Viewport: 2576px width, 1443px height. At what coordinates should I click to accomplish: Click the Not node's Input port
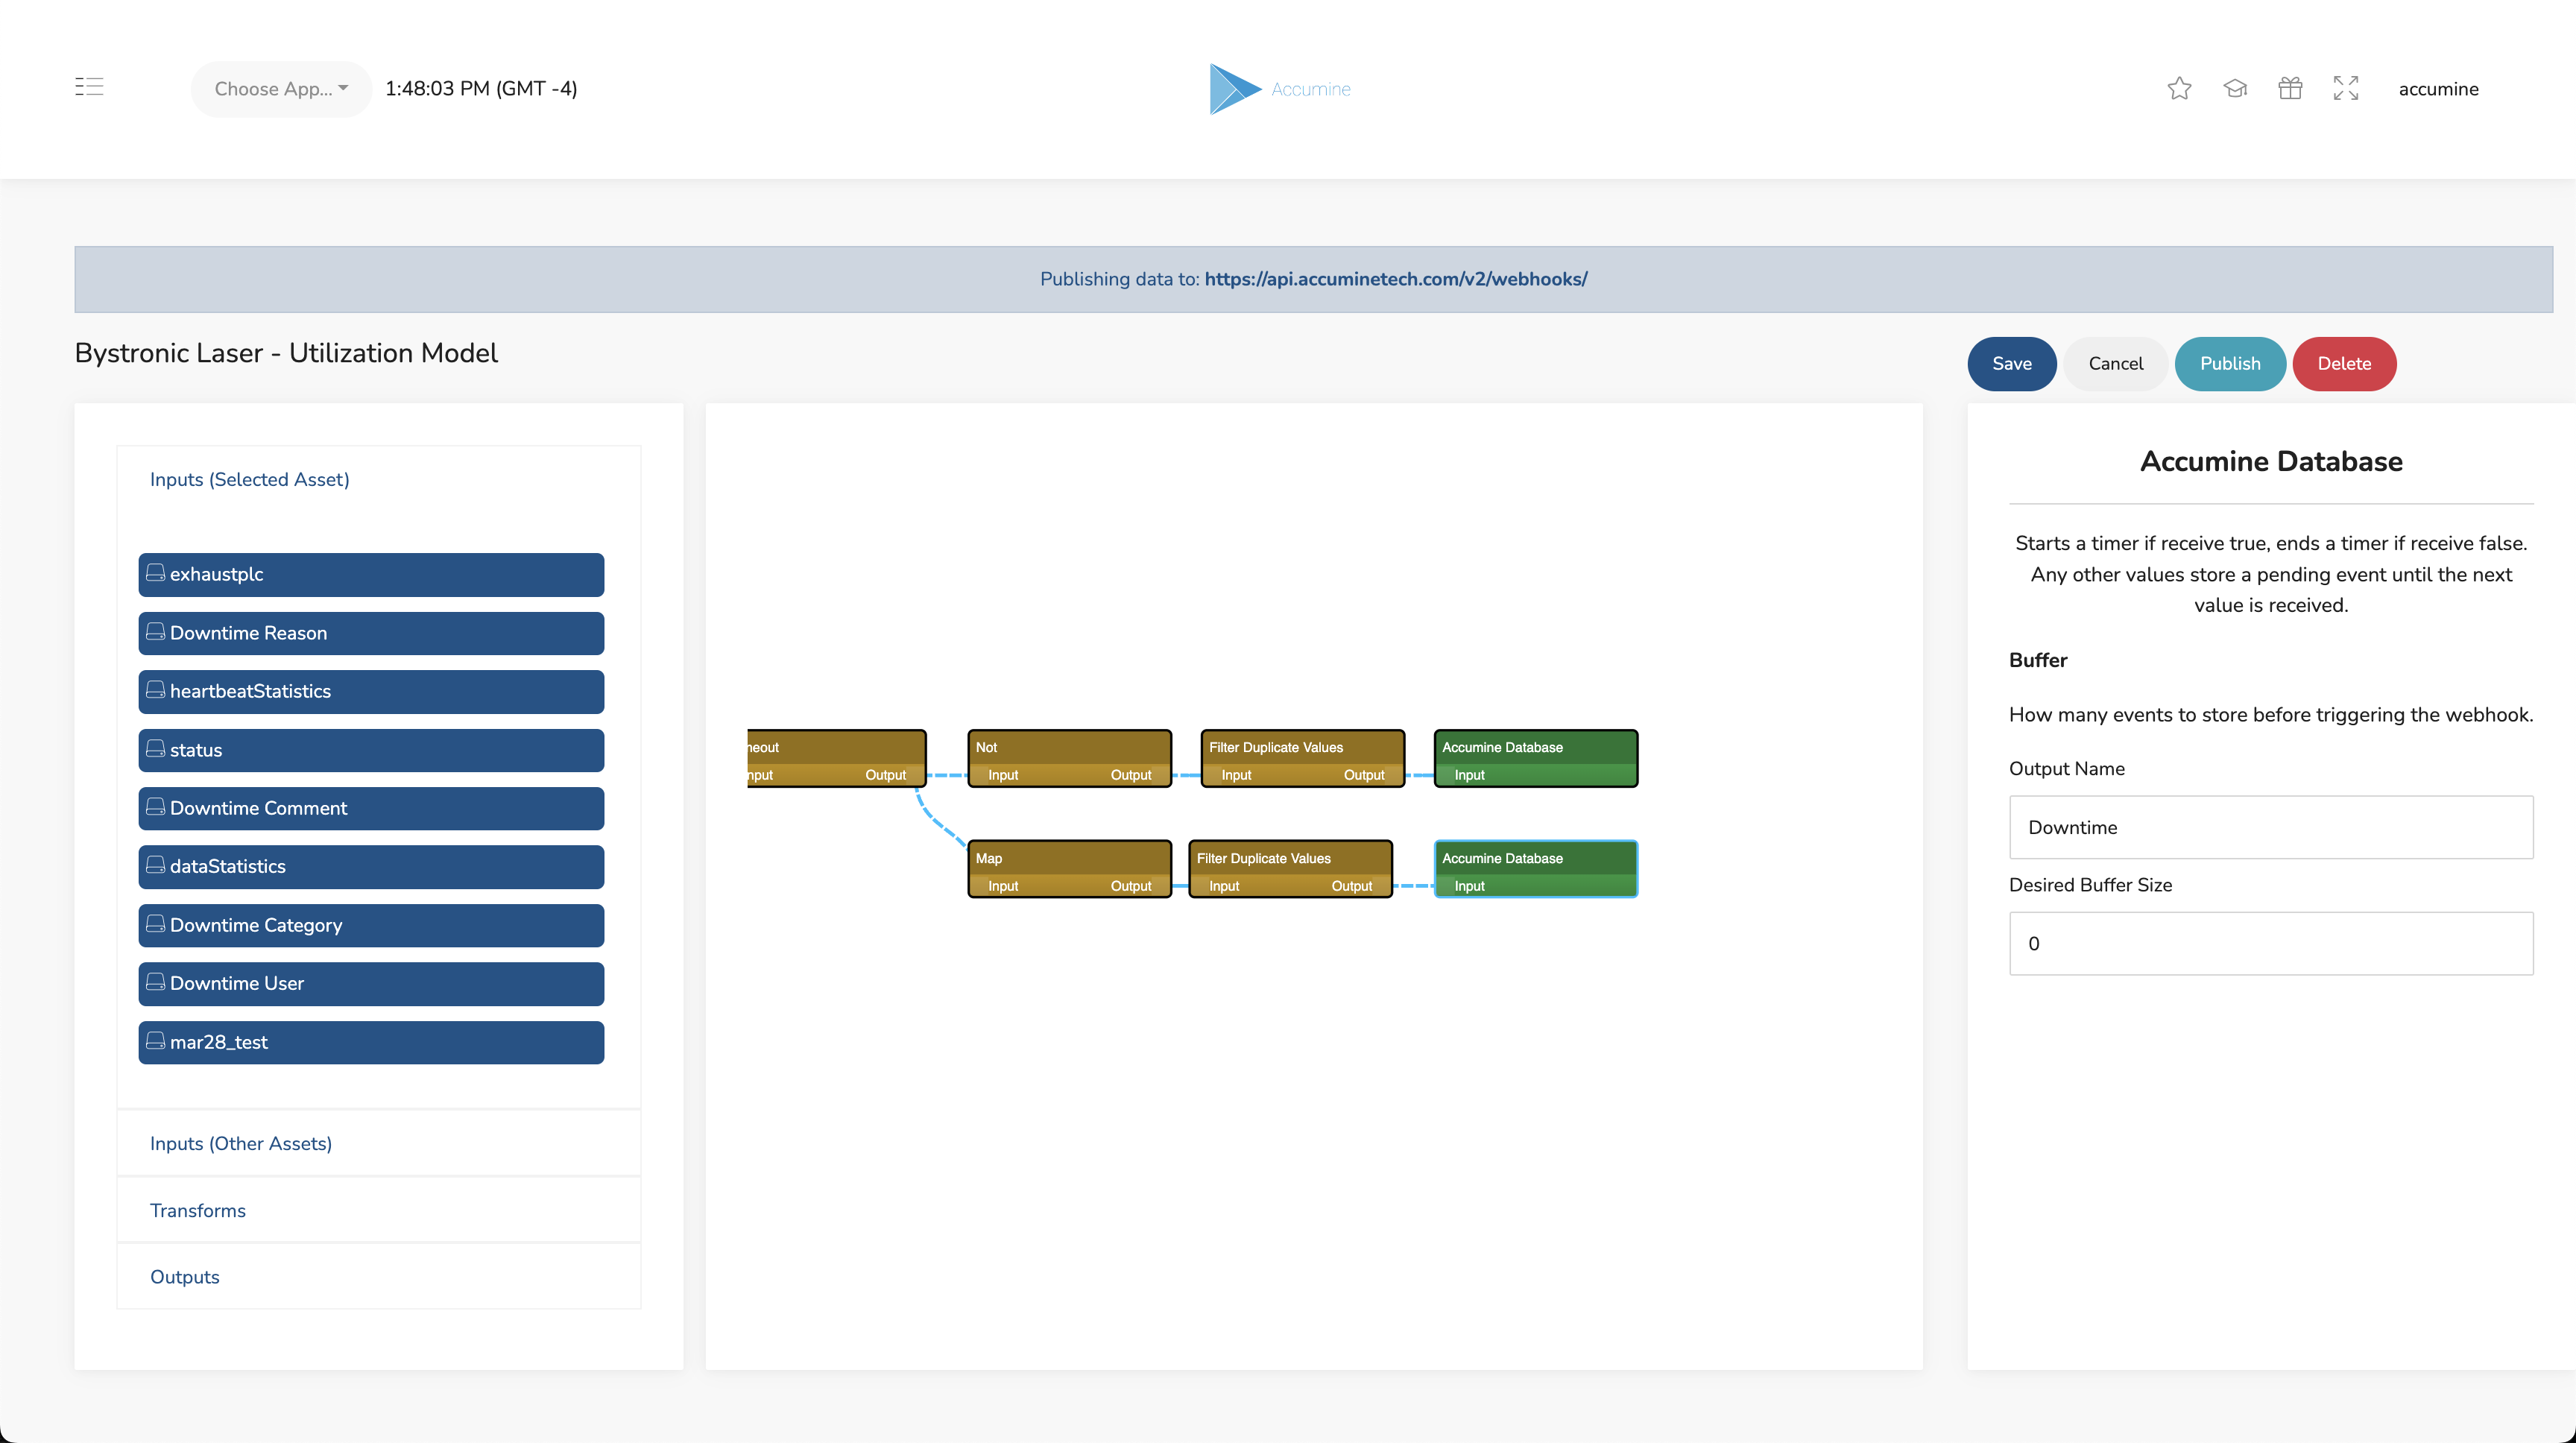[x=1003, y=775]
